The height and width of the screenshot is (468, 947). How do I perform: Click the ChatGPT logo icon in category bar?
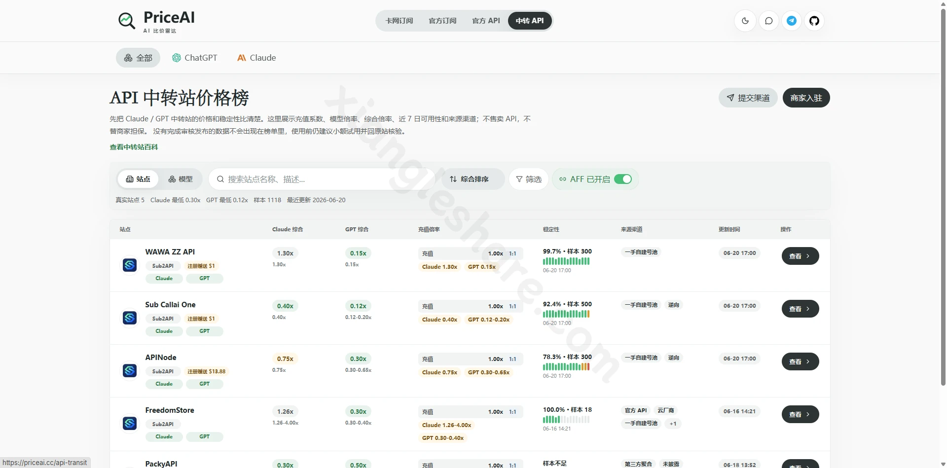pos(177,58)
